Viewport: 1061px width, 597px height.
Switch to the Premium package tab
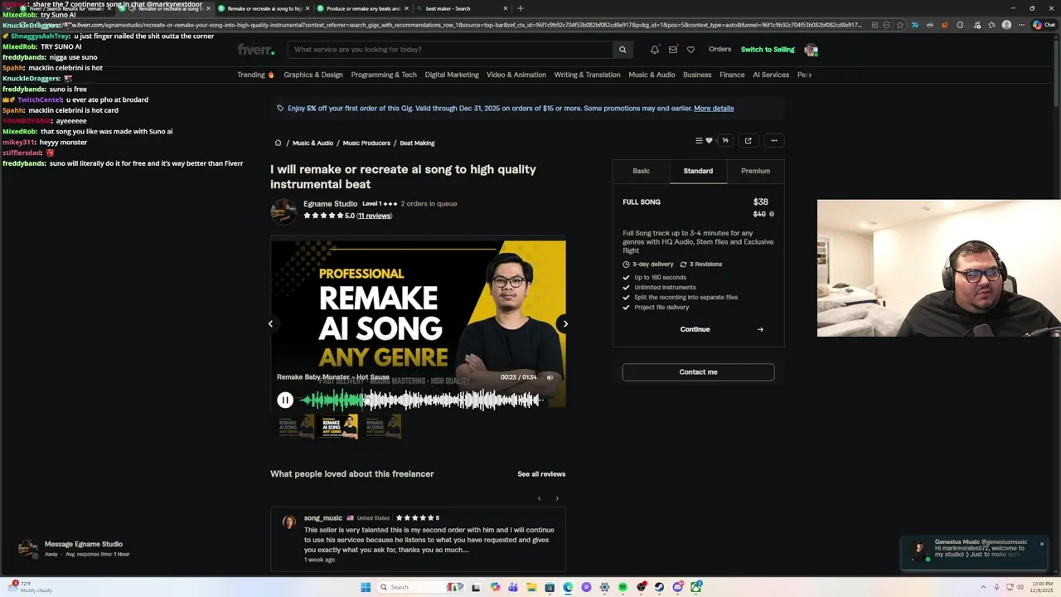(x=755, y=171)
